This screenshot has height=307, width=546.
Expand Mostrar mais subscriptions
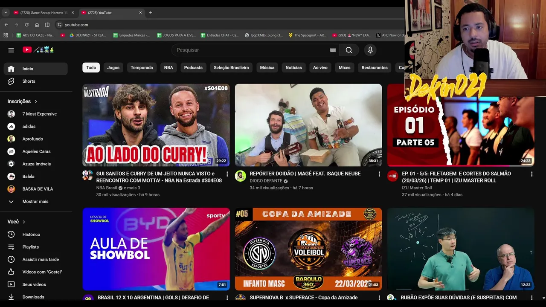tap(36, 201)
